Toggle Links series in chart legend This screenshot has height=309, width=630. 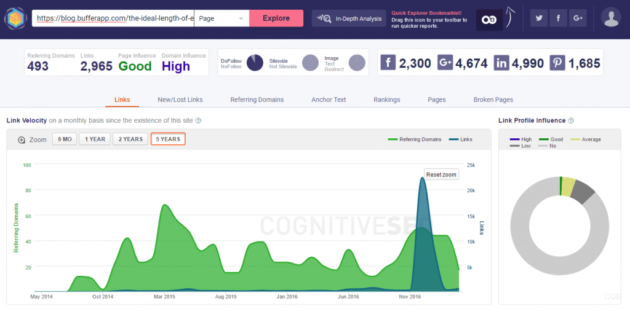pyautogui.click(x=461, y=139)
